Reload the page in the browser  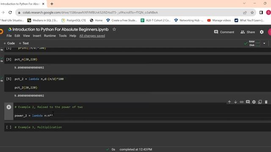[10, 12]
